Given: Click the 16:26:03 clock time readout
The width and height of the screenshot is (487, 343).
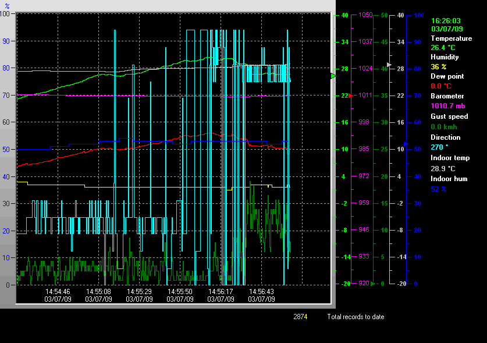Looking at the screenshot, I should pos(446,20).
